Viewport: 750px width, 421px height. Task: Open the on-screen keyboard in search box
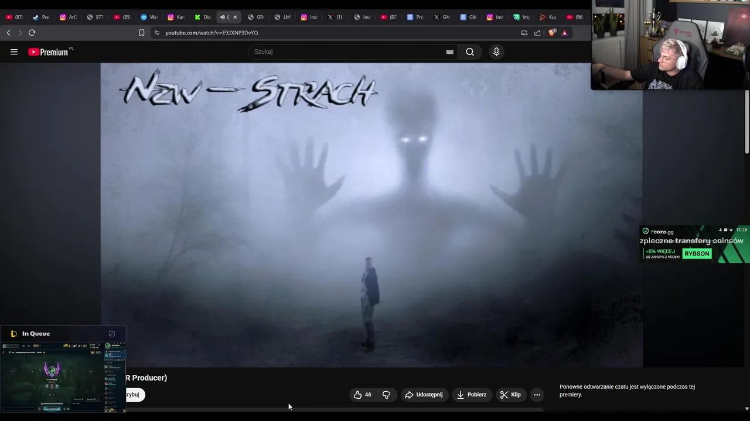449,52
